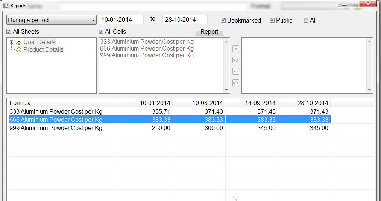
Task: Click the Reports window title icon
Action: pos(5,6)
